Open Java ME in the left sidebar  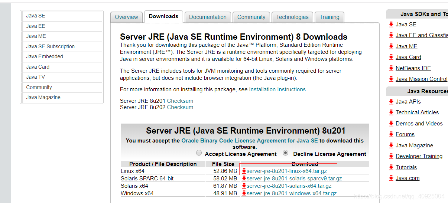click(62, 36)
